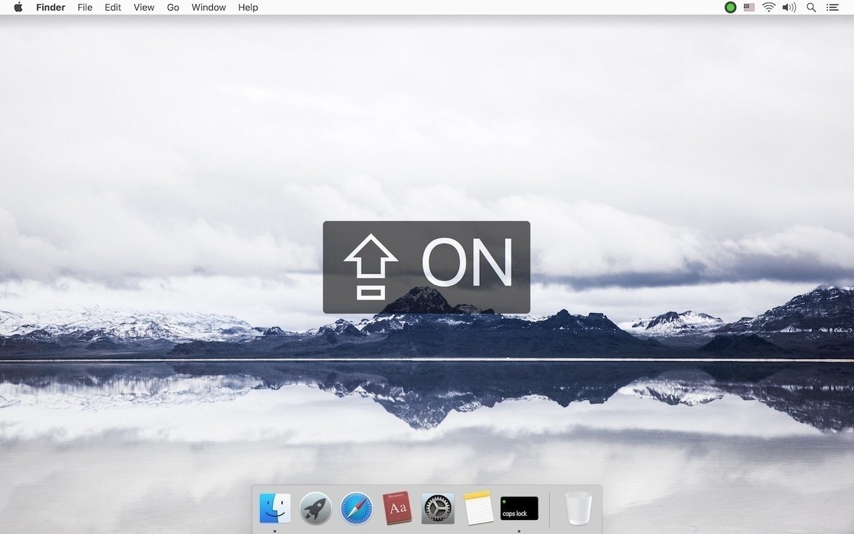
Task: Open the Finder File menu
Action: pyautogui.click(x=85, y=7)
